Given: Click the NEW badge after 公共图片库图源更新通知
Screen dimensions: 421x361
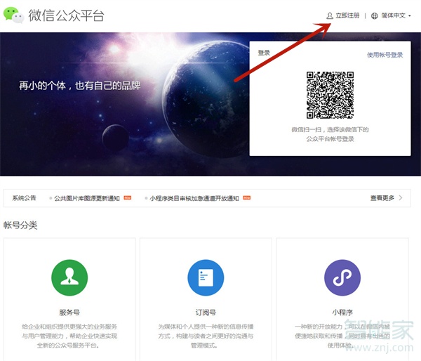Looking at the screenshot, I should pyautogui.click(x=128, y=198).
